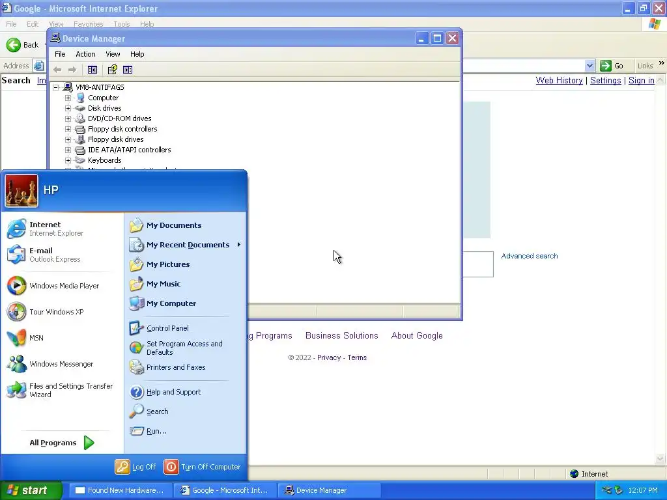Click the HP user picture
This screenshot has height=500, width=667.
pyautogui.click(x=21, y=191)
